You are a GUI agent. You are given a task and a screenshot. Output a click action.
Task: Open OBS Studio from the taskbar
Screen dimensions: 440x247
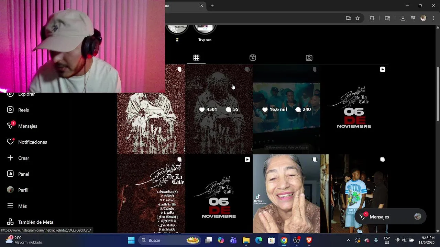point(297,240)
